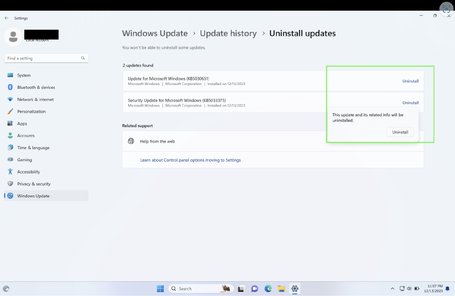Restore down the Settings window
The image size is (455, 296).
click(435, 15)
